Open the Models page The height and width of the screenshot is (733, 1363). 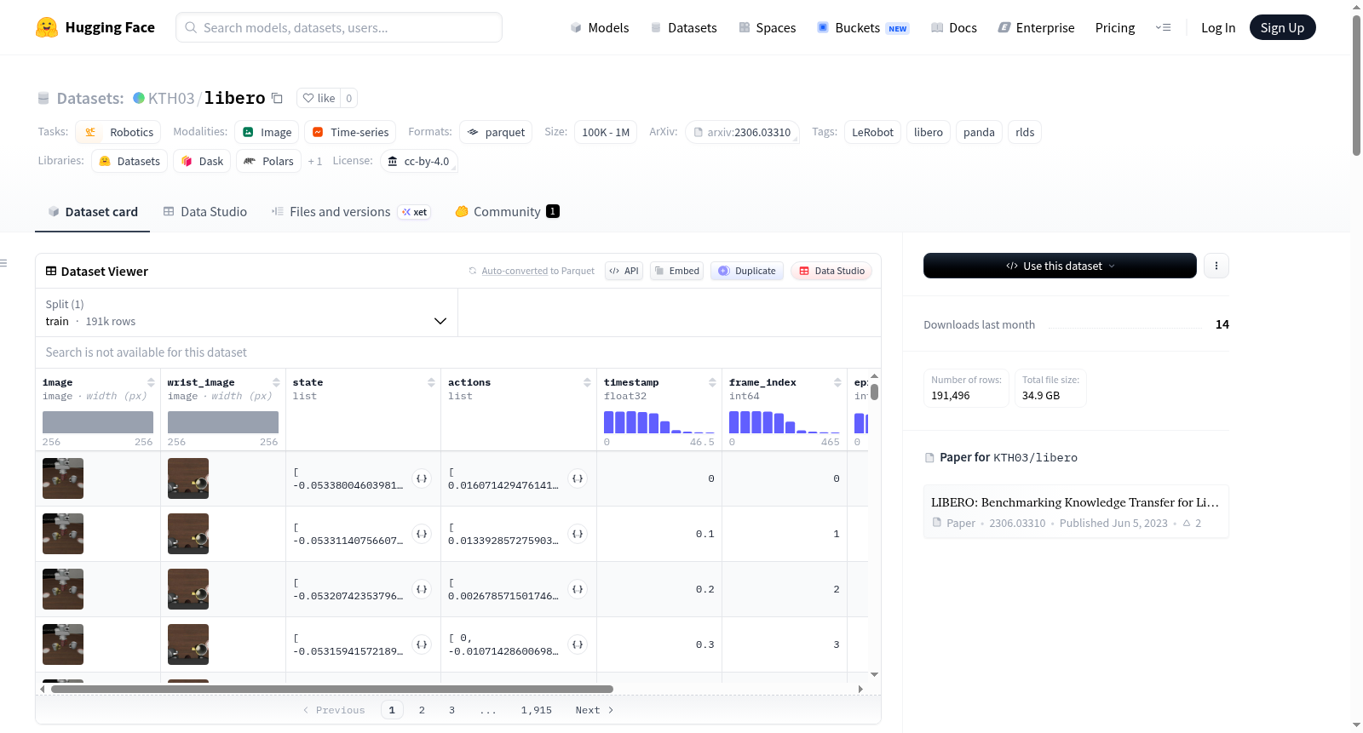[x=600, y=27]
